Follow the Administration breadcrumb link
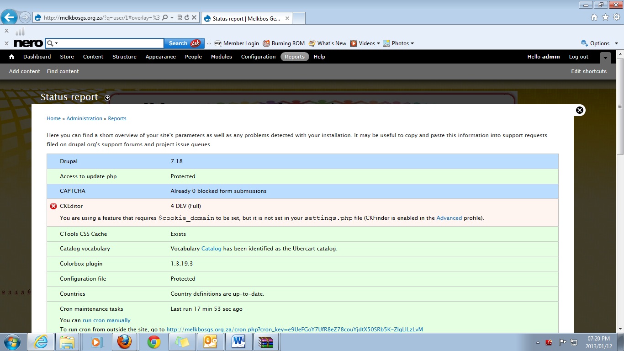Screen dimensions: 624x351 coord(85,118)
